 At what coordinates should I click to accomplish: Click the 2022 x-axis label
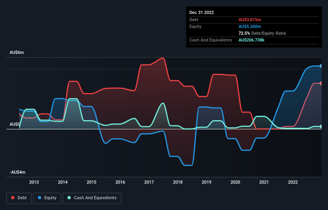(x=293, y=182)
